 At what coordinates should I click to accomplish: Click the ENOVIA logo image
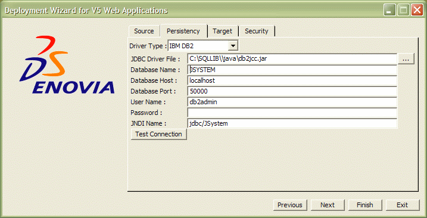tap(67, 65)
